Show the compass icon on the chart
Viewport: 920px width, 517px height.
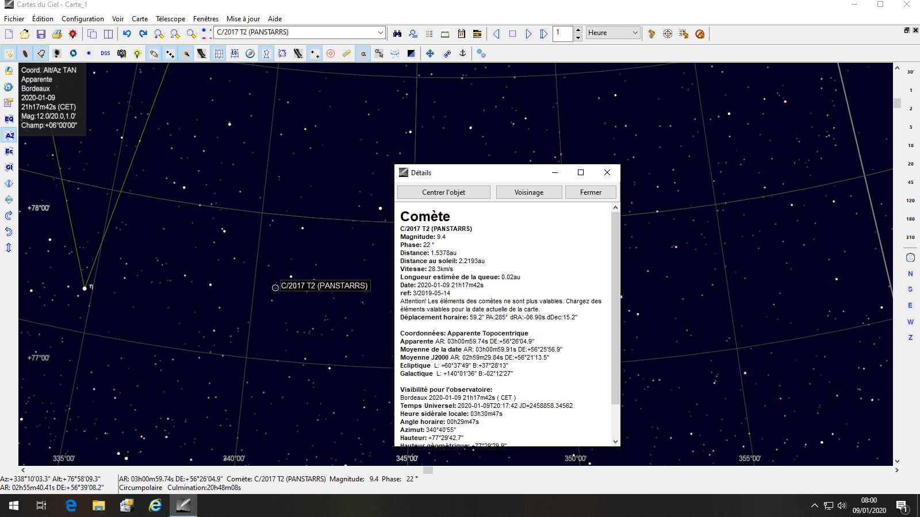pos(250,53)
